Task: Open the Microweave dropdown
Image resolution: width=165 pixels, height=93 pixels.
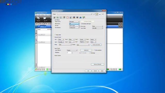Action: [74, 24]
